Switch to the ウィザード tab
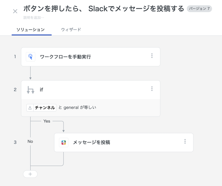Screen dimensions: 222x186 coord(71,30)
